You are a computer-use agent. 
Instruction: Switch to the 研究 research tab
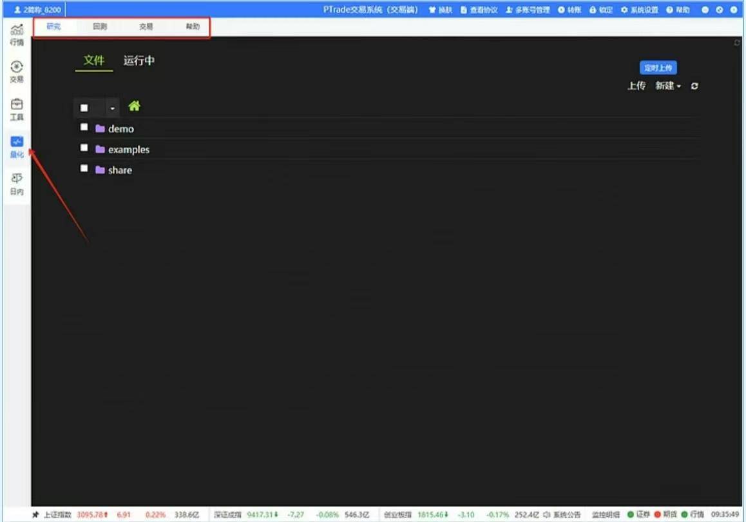click(x=53, y=26)
